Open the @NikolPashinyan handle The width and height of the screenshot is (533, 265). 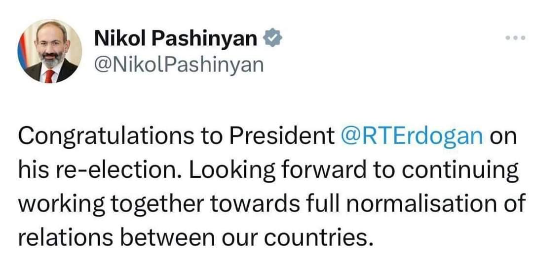tap(178, 64)
